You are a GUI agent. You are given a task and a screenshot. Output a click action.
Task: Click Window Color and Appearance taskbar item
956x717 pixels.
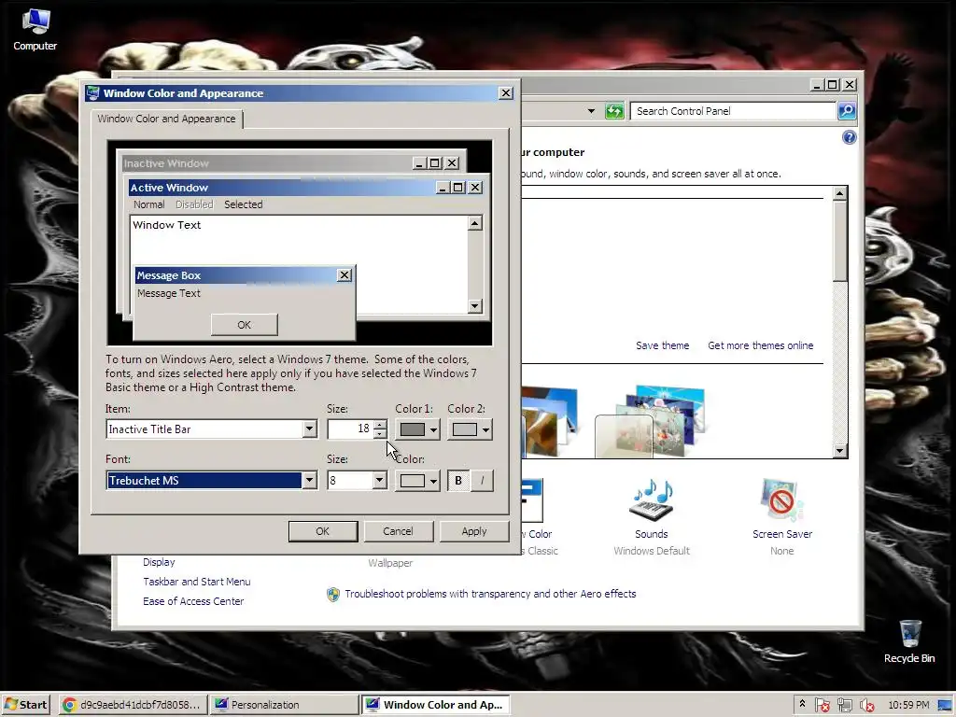point(435,705)
